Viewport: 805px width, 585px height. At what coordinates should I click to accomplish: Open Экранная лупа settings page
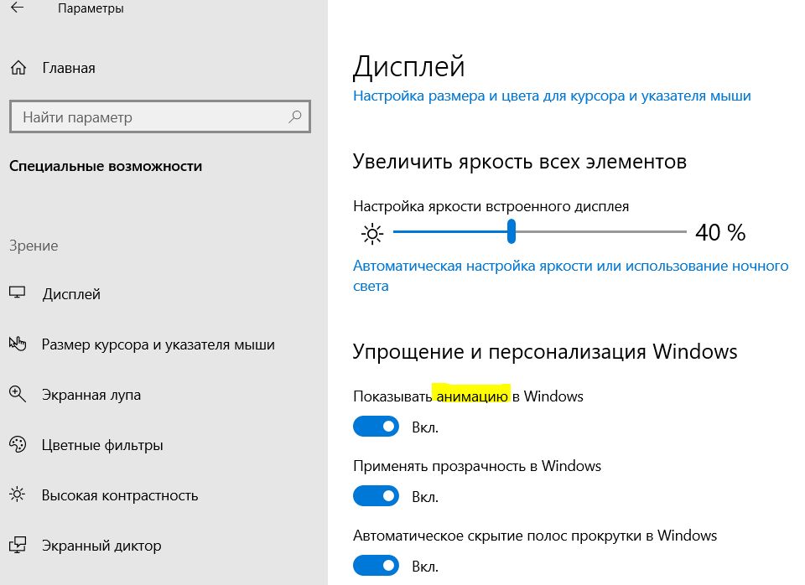click(x=91, y=395)
